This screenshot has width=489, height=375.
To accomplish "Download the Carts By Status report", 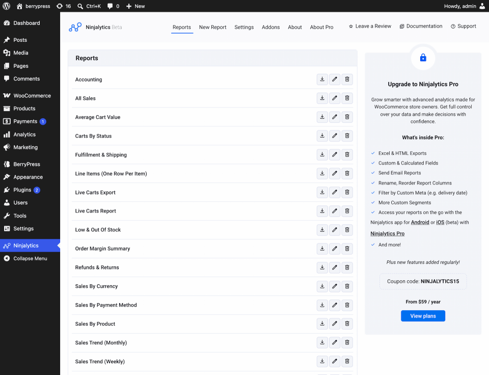I will [322, 136].
